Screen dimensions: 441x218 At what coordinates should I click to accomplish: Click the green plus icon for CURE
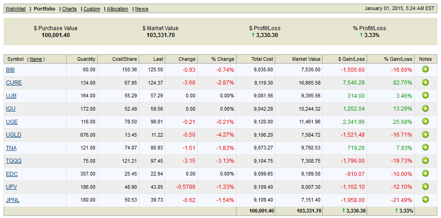(425, 82)
